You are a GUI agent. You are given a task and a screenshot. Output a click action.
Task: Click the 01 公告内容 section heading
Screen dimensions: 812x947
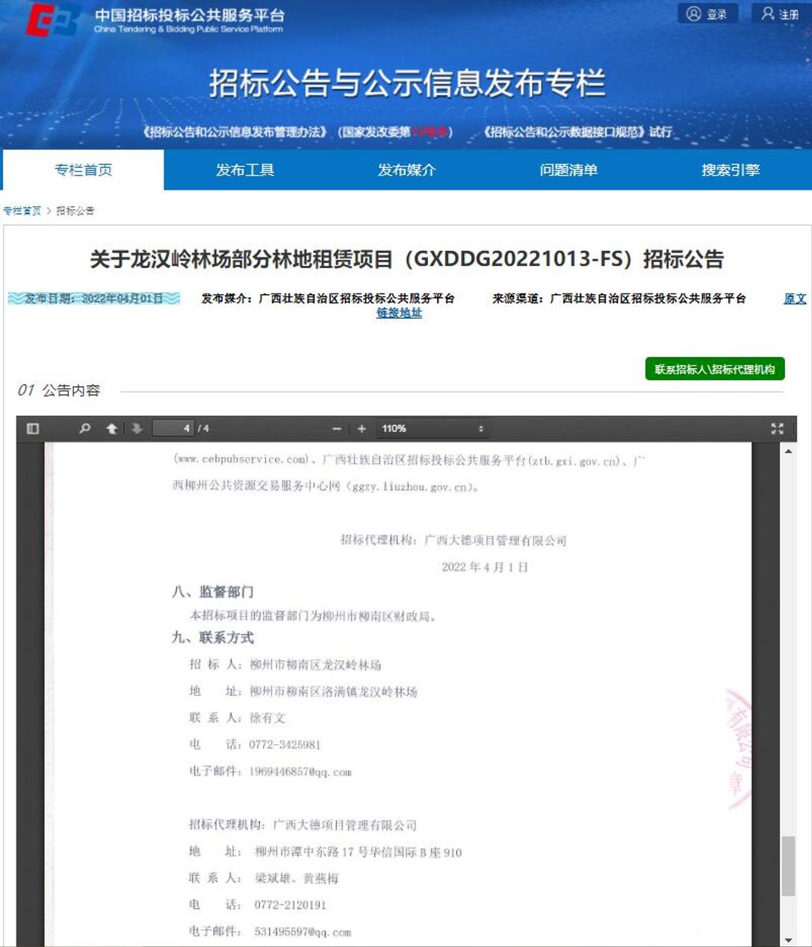point(58,391)
